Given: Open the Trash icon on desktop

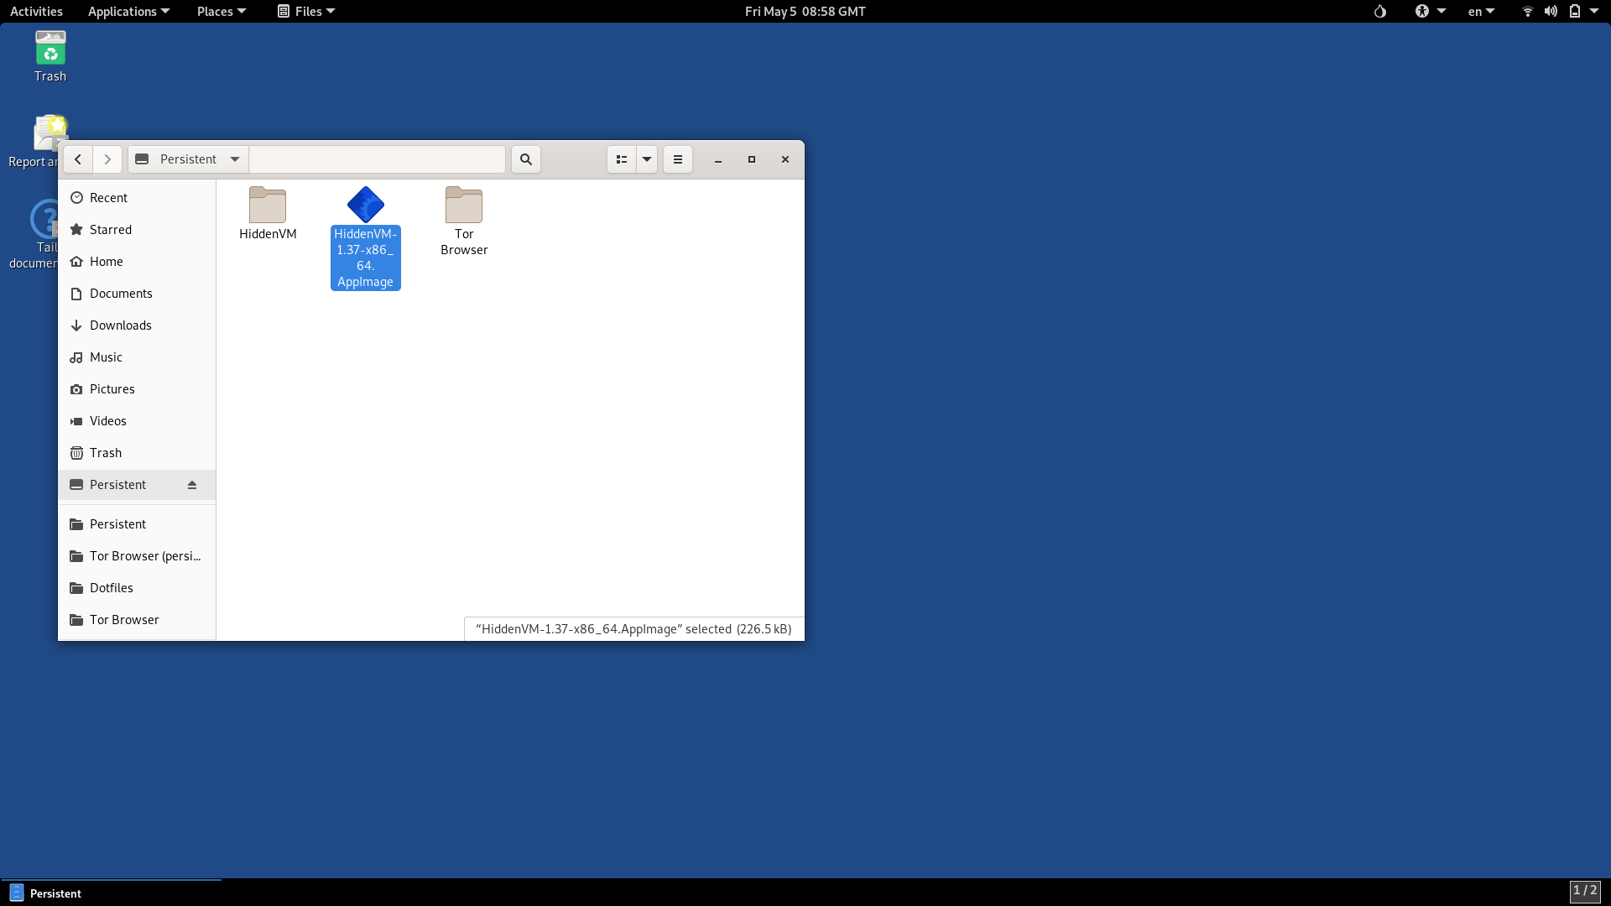Looking at the screenshot, I should click(50, 49).
